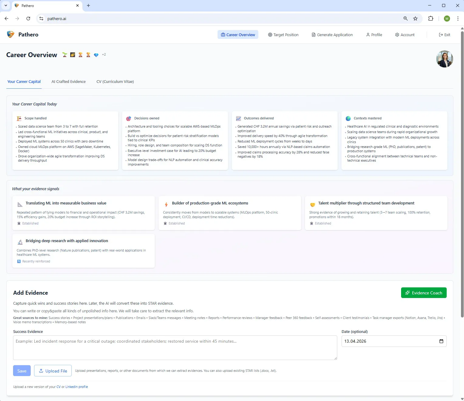This screenshot has width=464, height=401.
Task: Open Talent multiplier through structured team development
Action: click(x=376, y=213)
